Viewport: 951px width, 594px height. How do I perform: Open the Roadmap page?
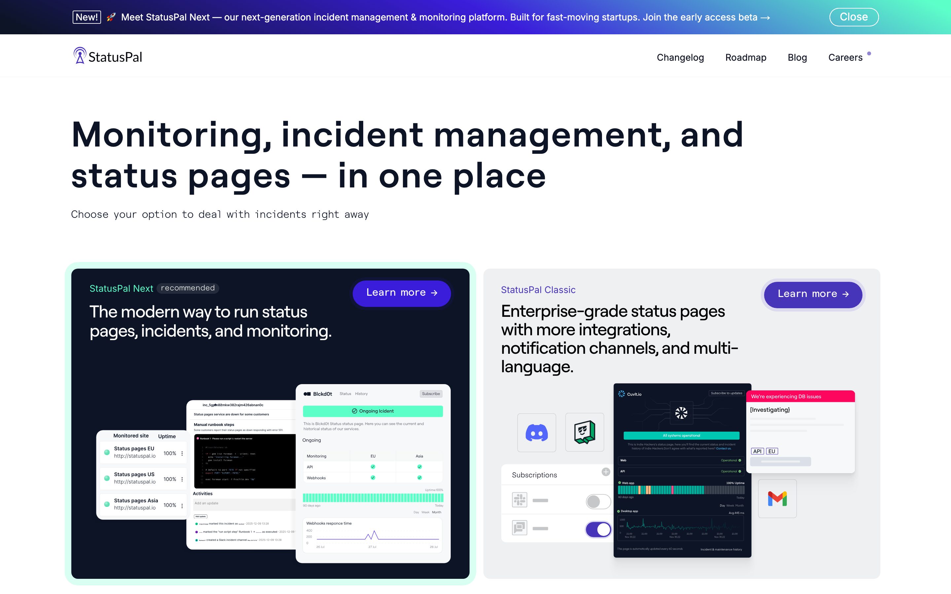746,57
